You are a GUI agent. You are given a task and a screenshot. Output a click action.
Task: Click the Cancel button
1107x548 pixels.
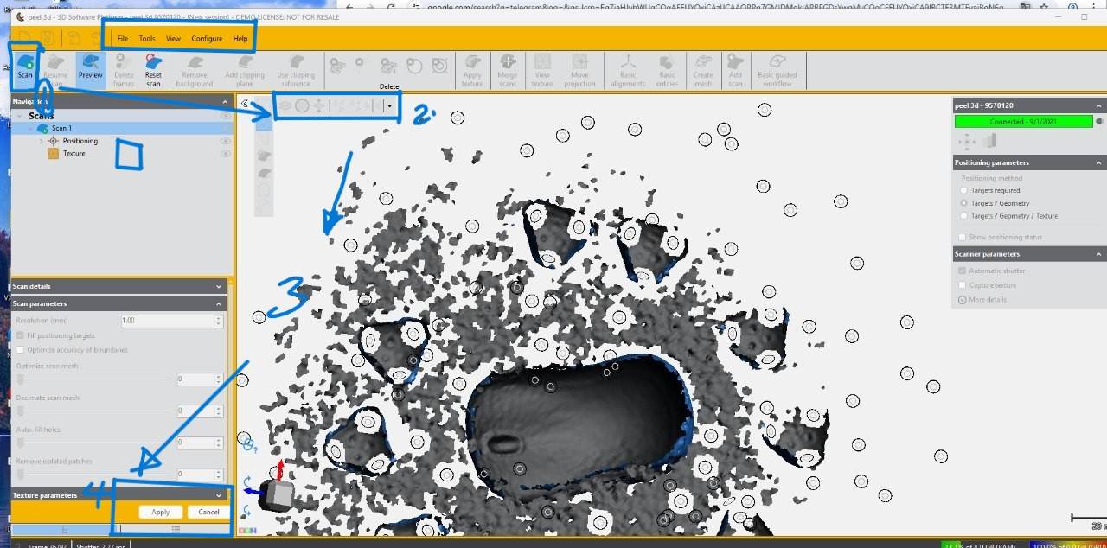[x=208, y=512]
